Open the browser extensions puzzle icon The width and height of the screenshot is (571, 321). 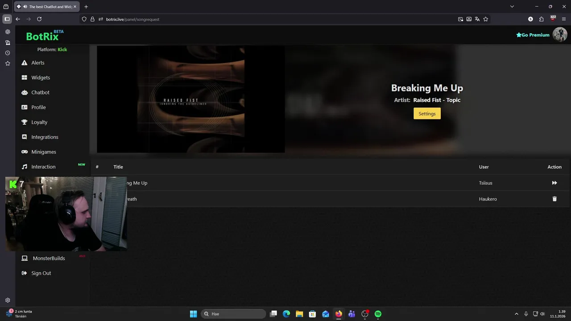click(542, 19)
